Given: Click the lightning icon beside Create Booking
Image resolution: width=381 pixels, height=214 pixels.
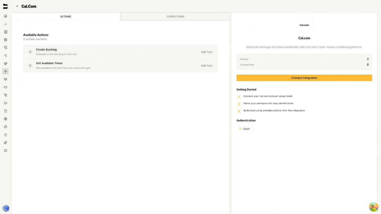Looking at the screenshot, I should [30, 52].
